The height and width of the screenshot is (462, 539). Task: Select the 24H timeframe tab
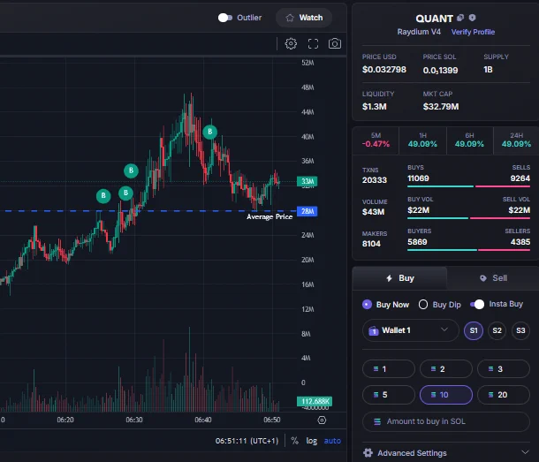[x=516, y=140]
